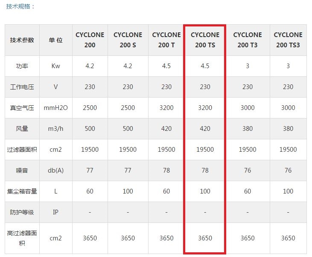Click 60 dust capacity for CYCLONE 200 T3
This screenshot has height=257, width=312.
pos(248,191)
